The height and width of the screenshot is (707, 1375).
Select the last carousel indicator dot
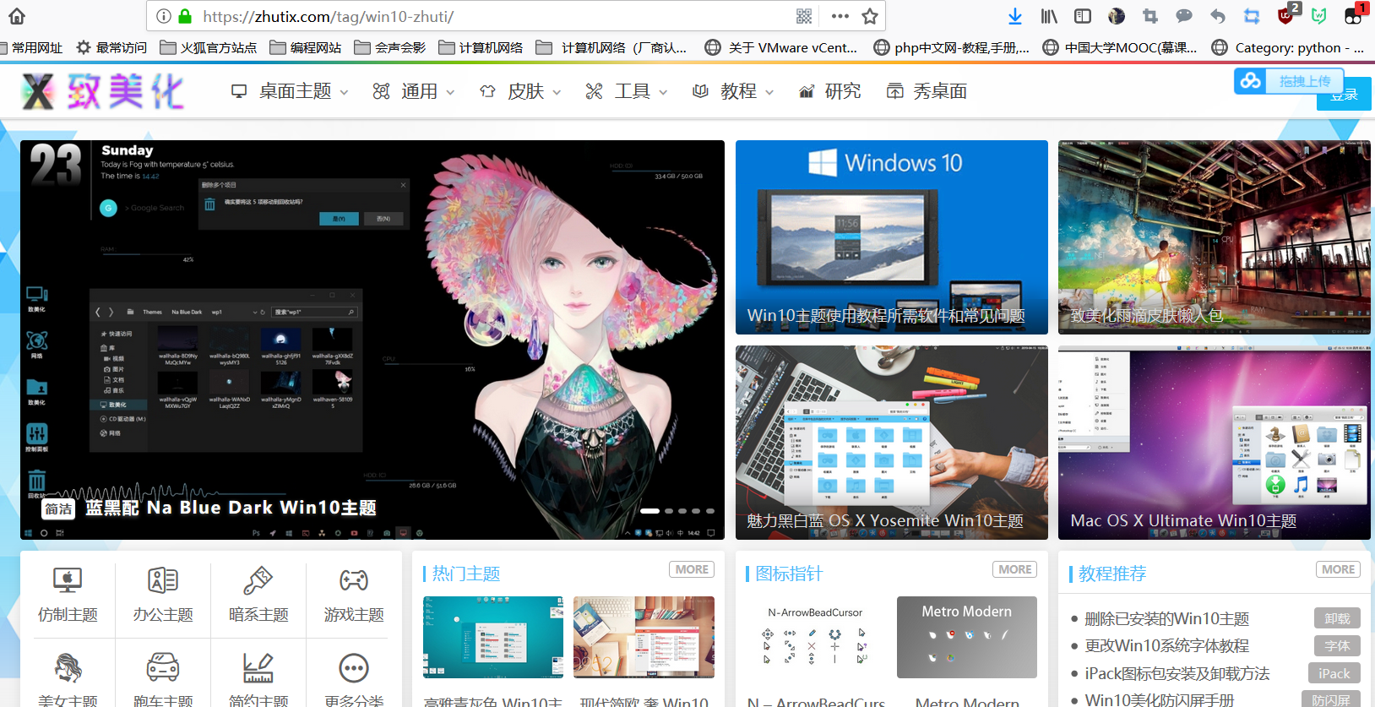click(x=710, y=511)
